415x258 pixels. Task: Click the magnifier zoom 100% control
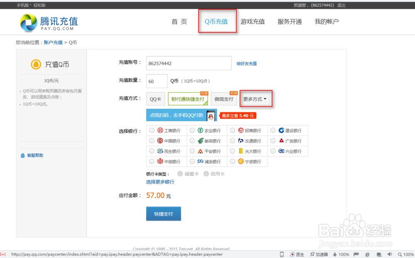pyautogui.click(x=406, y=254)
